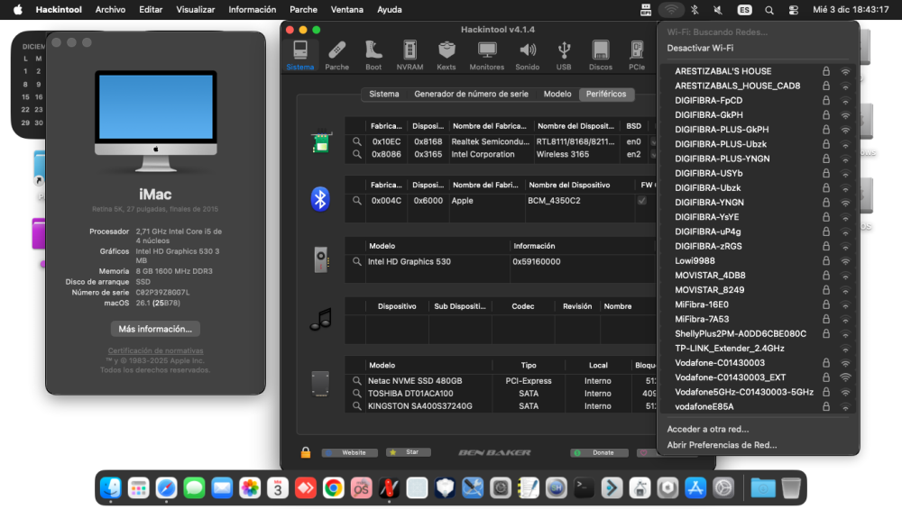The image size is (902, 509).
Task: Click magnifier icon for Realtek 0x10EC row
Action: point(357,141)
